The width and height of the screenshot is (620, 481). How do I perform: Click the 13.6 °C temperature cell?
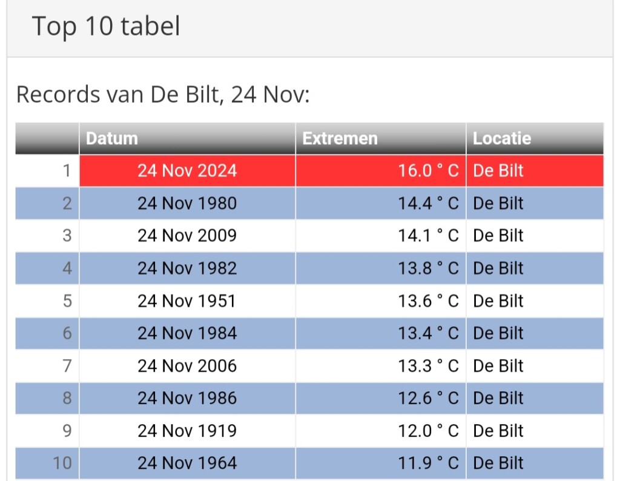point(428,301)
